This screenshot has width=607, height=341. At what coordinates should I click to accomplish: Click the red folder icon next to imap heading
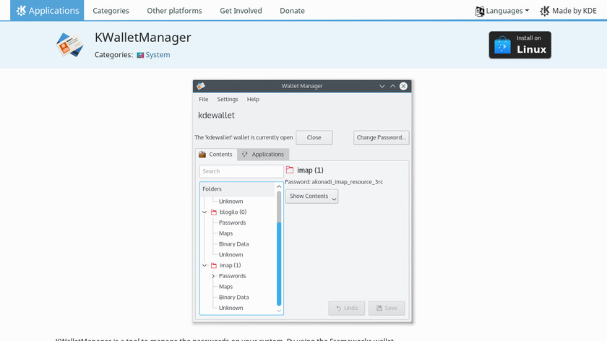click(290, 170)
